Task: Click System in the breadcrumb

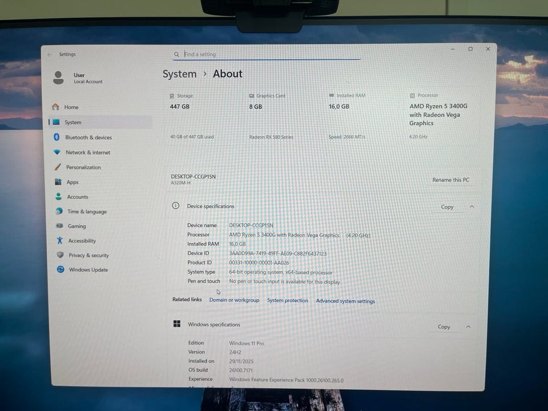Action: 180,74
